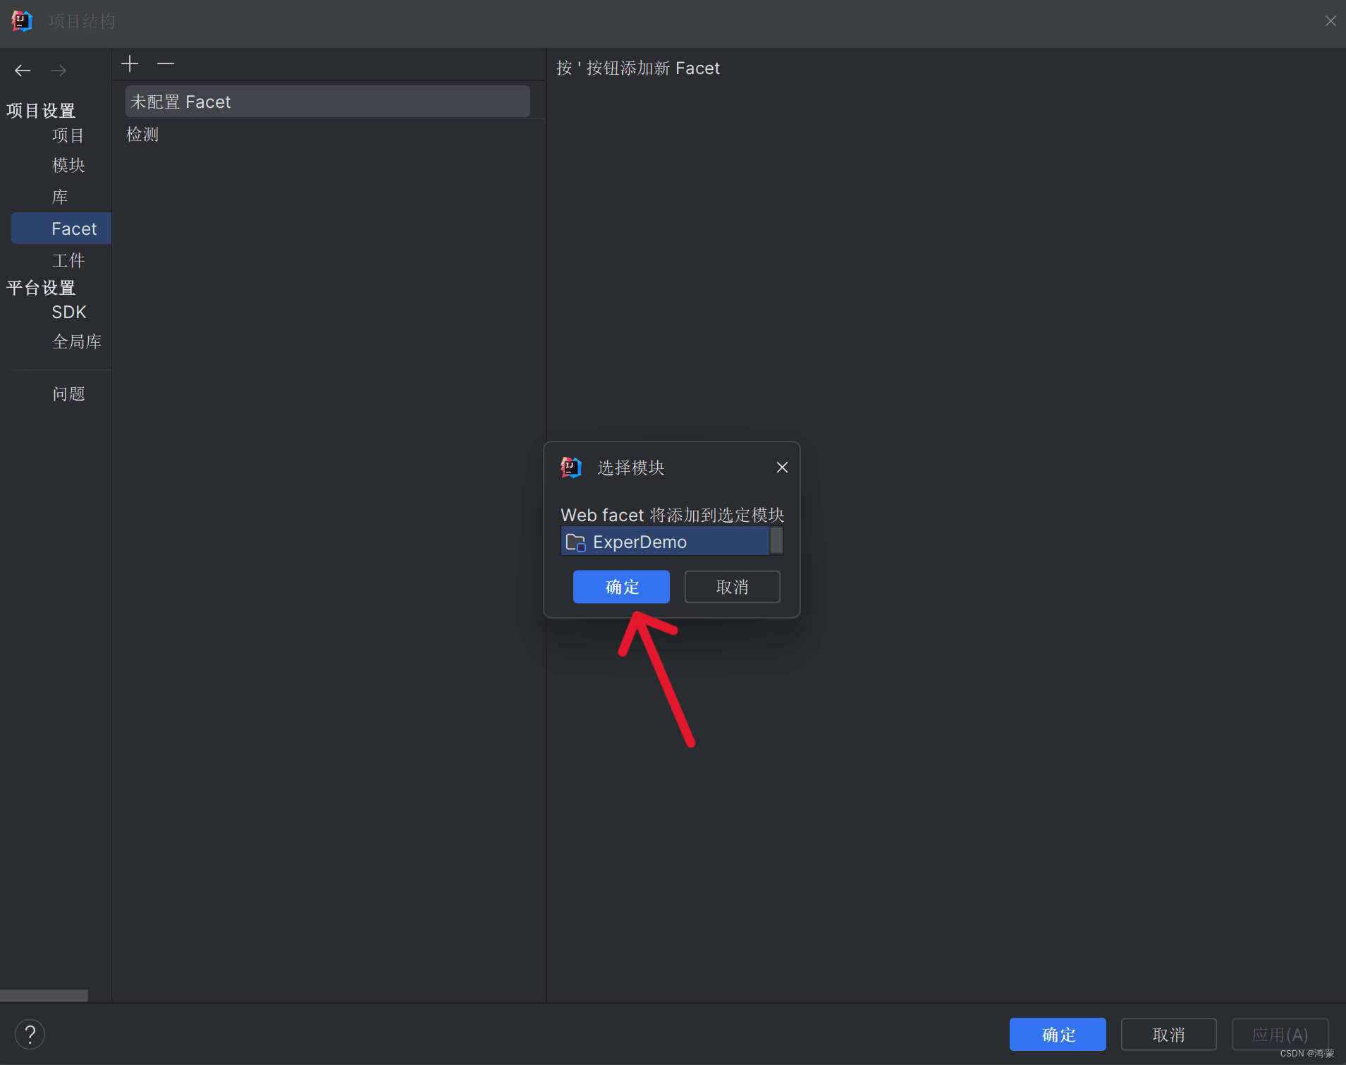Click the back navigation arrow
Image resolution: width=1346 pixels, height=1065 pixels.
coord(23,71)
